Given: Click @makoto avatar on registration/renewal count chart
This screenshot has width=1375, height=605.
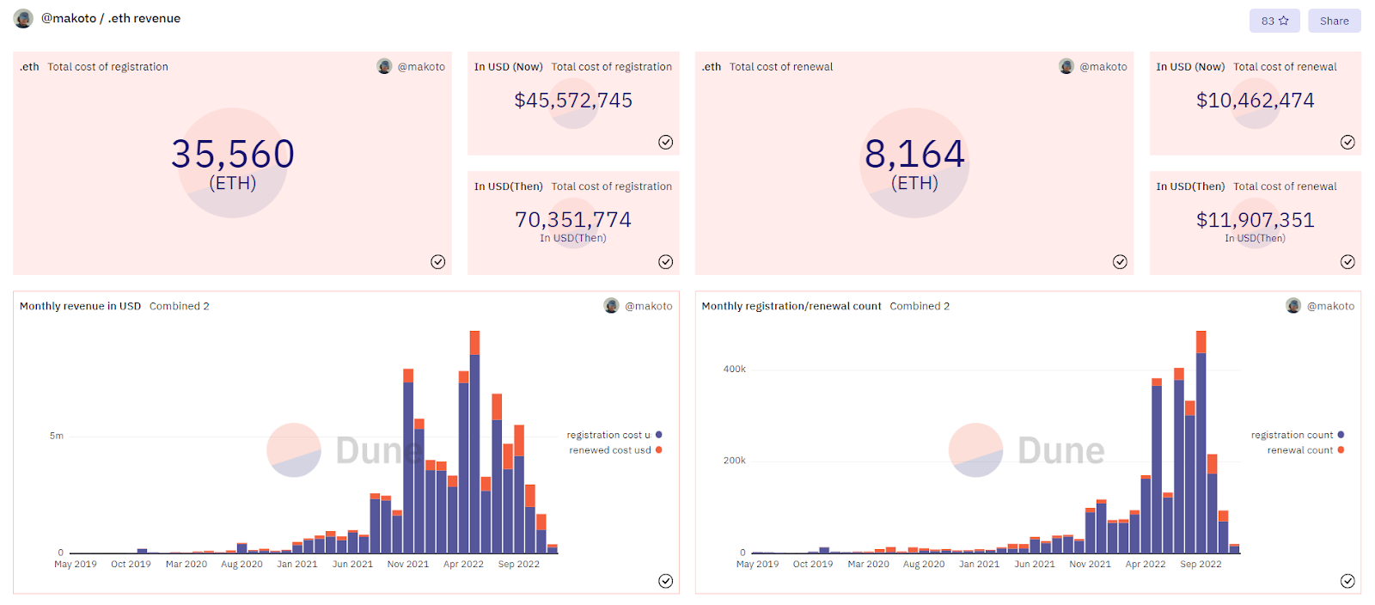Looking at the screenshot, I should point(1293,306).
